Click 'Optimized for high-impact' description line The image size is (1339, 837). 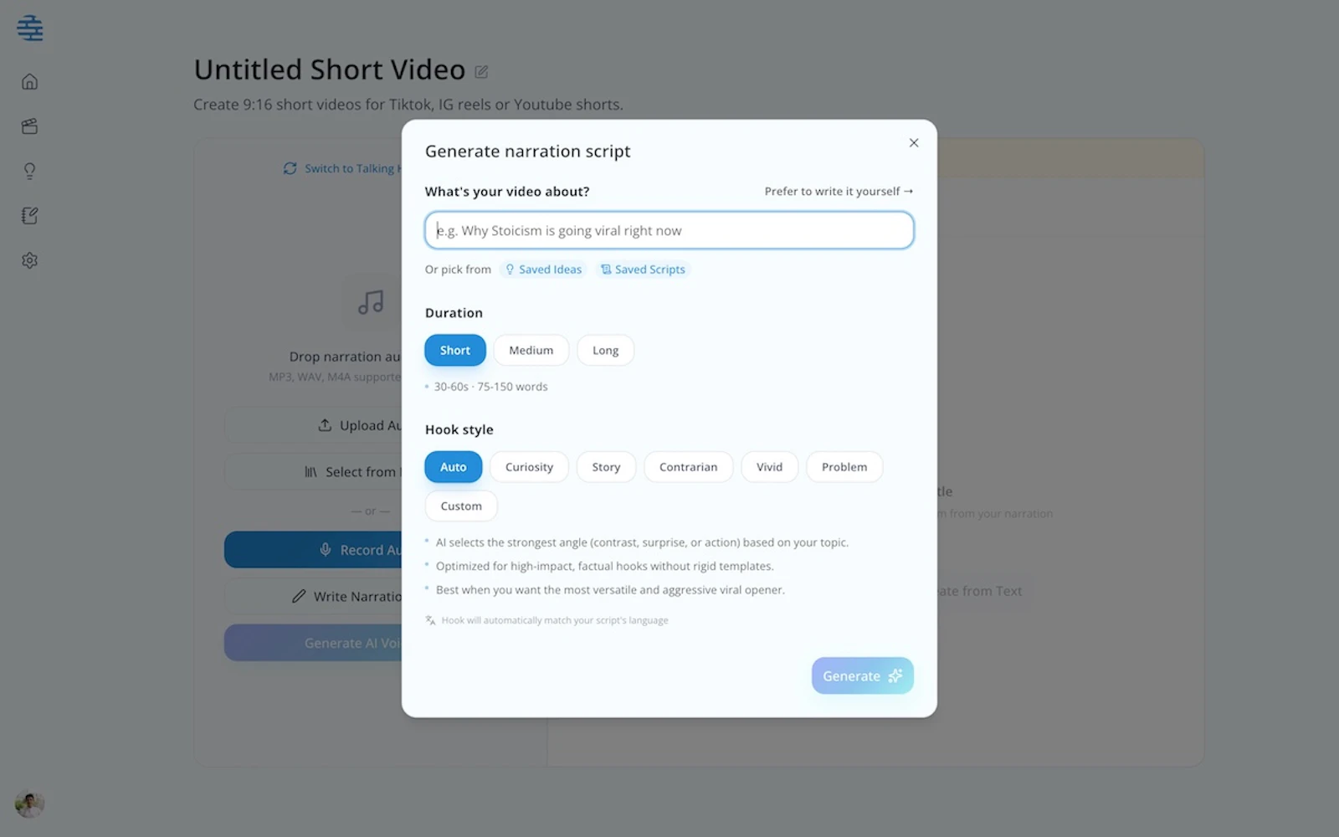point(604,567)
